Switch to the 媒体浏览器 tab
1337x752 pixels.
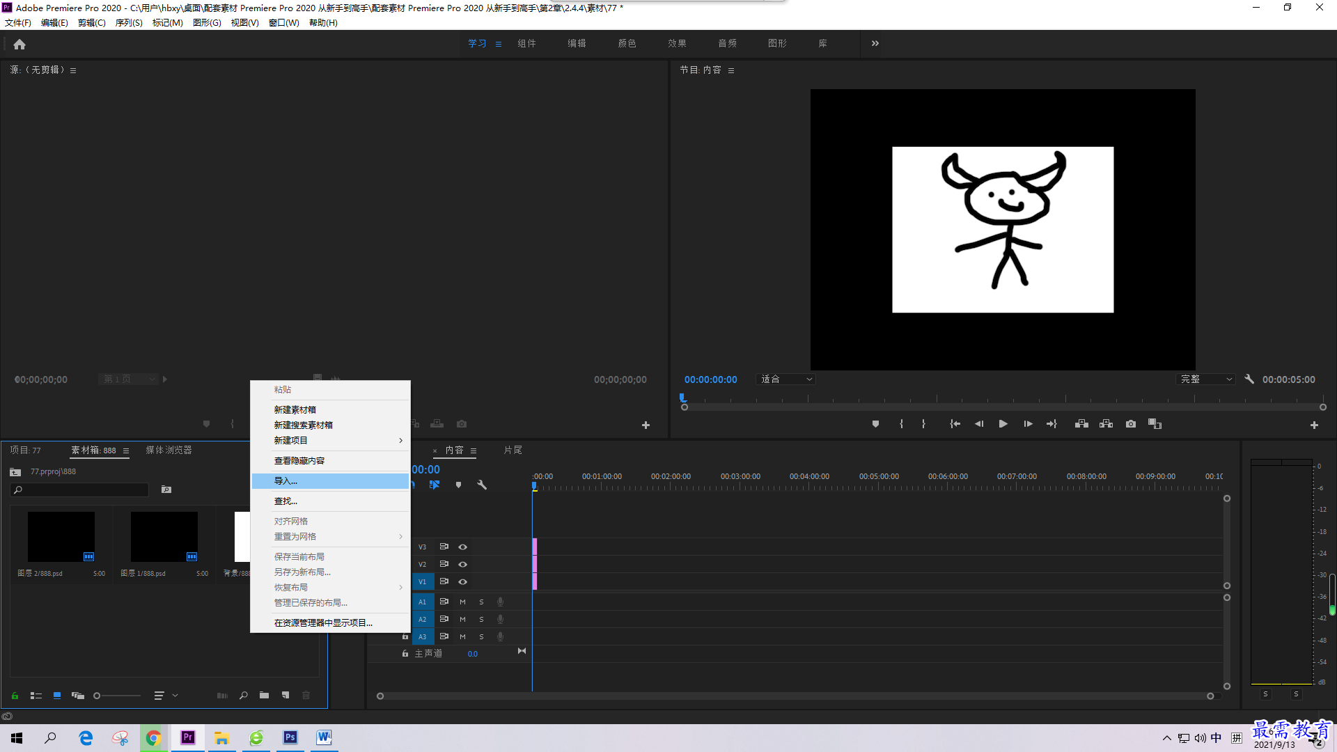tap(169, 451)
